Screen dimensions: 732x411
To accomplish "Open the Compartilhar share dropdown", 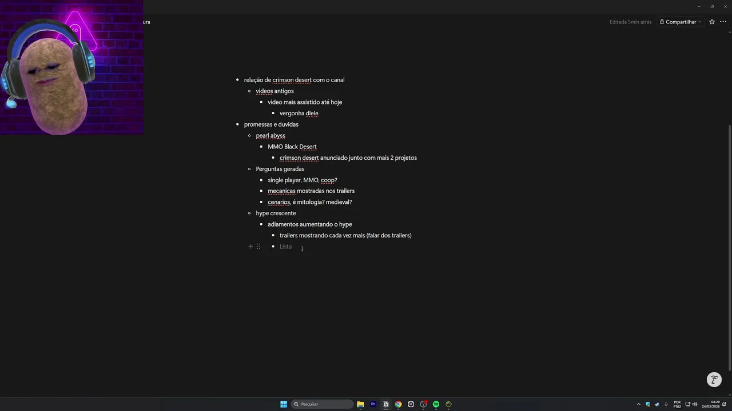I will click(681, 22).
